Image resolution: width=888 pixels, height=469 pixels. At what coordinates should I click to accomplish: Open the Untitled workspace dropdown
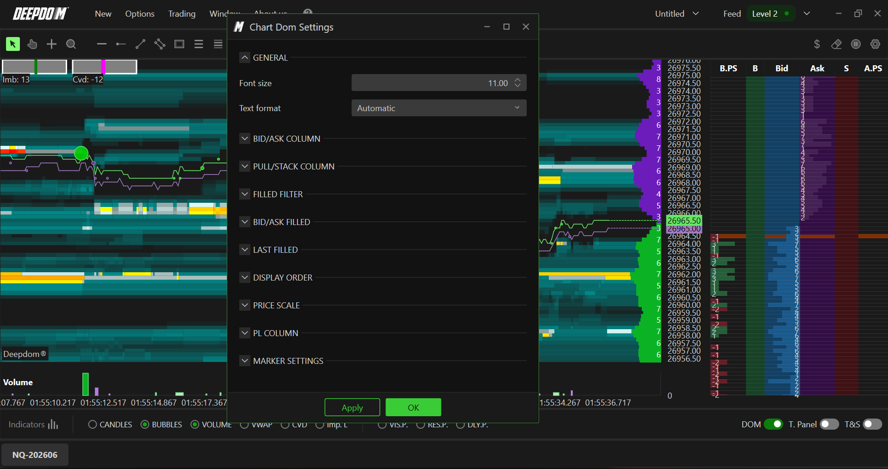pos(677,14)
